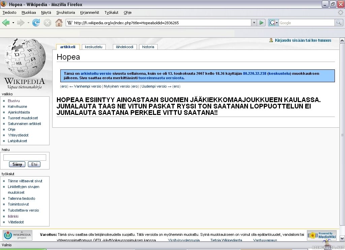The width and height of the screenshot is (345, 250).
Task: Click the Forward navigation arrow
Action: point(21,23)
